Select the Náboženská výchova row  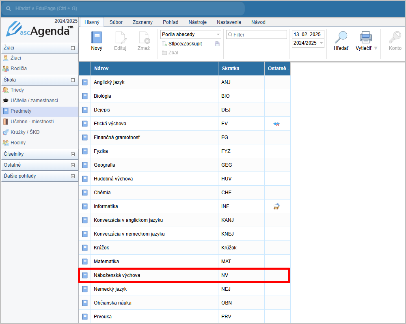pyautogui.click(x=184, y=275)
